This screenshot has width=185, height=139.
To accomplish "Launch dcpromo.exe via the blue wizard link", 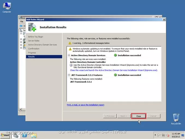I will coord(114,70).
